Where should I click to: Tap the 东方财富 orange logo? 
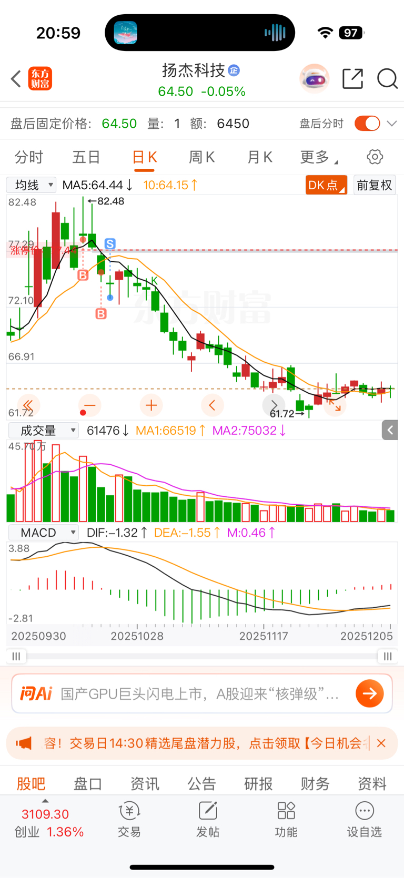40,79
